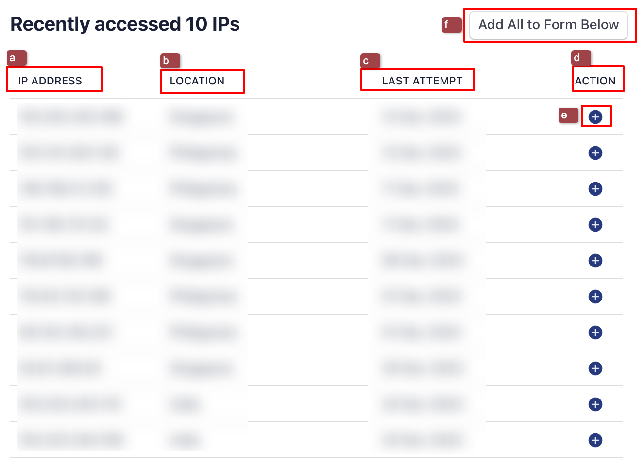Add the fifth listed IP via plus icon
The width and height of the screenshot is (644, 466).
click(x=595, y=261)
